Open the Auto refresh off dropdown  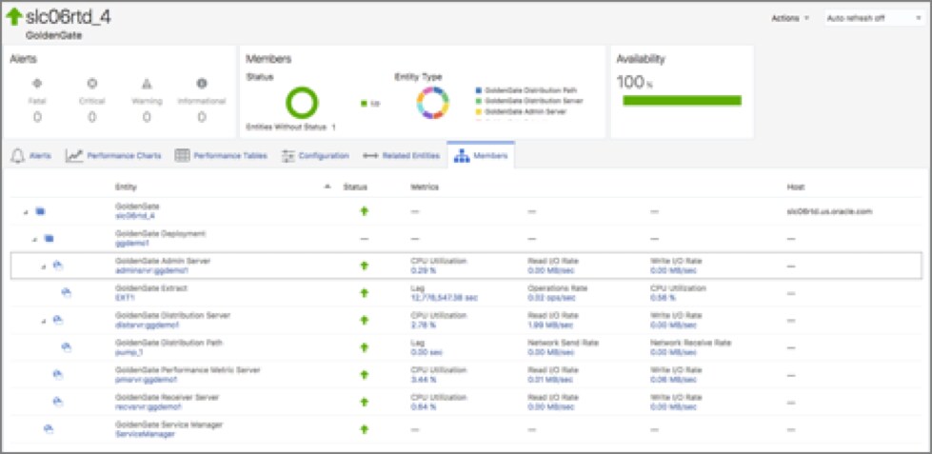(866, 18)
